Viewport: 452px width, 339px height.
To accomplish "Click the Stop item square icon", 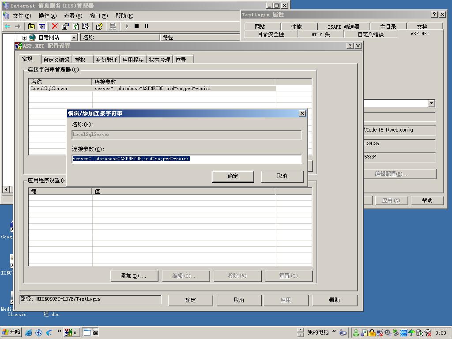I will [136, 26].
